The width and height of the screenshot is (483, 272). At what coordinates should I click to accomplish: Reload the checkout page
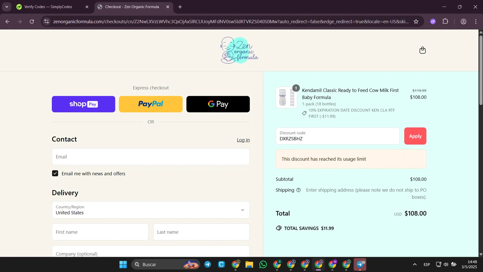click(x=32, y=22)
